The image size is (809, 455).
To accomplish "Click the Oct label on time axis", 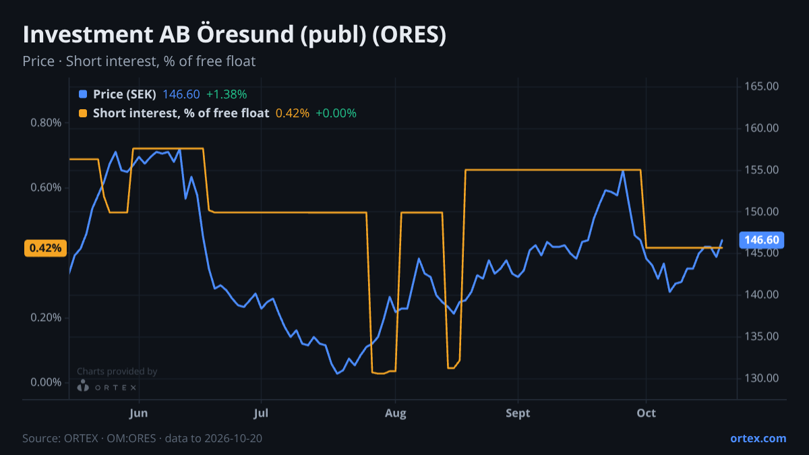I will pos(646,413).
